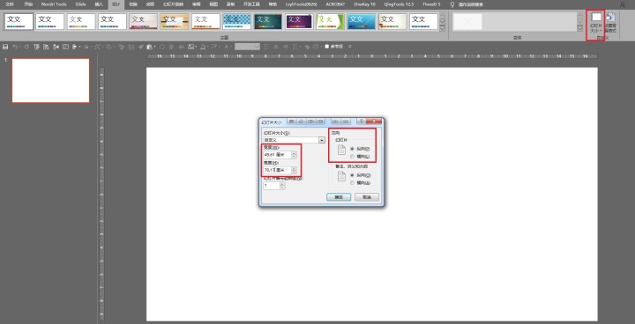Open the slide size preset dropdown
This screenshot has height=324, width=635.
tap(322, 140)
